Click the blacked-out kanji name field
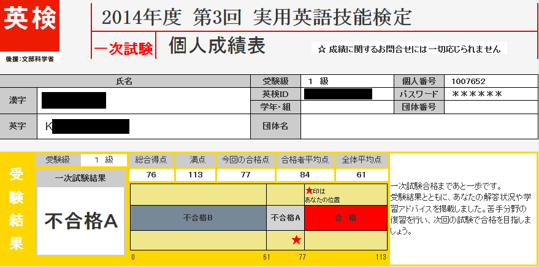 (74, 100)
